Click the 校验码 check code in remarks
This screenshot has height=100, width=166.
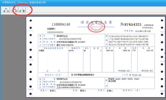click(x=124, y=79)
